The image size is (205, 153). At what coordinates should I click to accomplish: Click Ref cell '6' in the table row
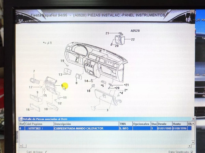[22, 129]
